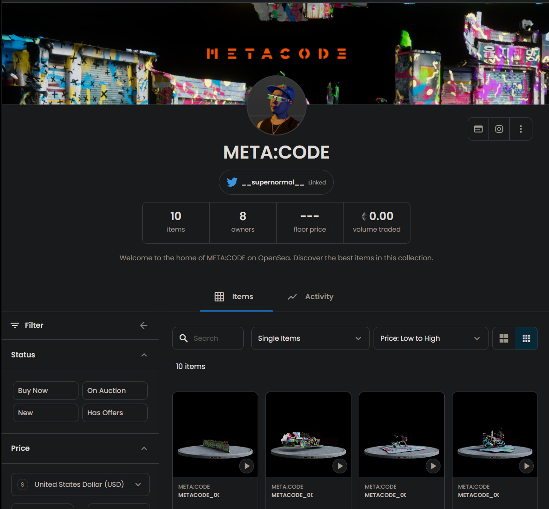Play the first METACODE item video
The image size is (549, 509).
tap(247, 466)
